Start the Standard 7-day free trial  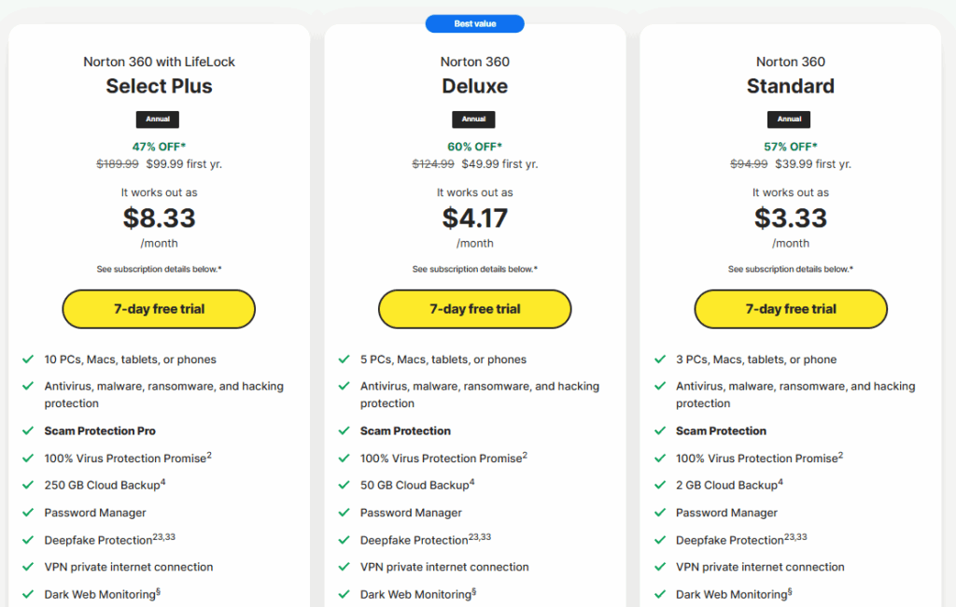click(790, 309)
